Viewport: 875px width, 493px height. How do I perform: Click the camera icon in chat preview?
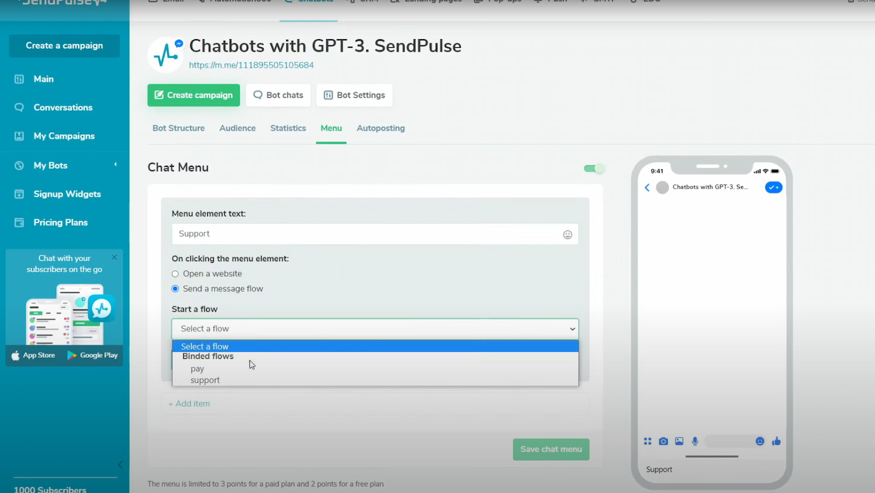663,441
